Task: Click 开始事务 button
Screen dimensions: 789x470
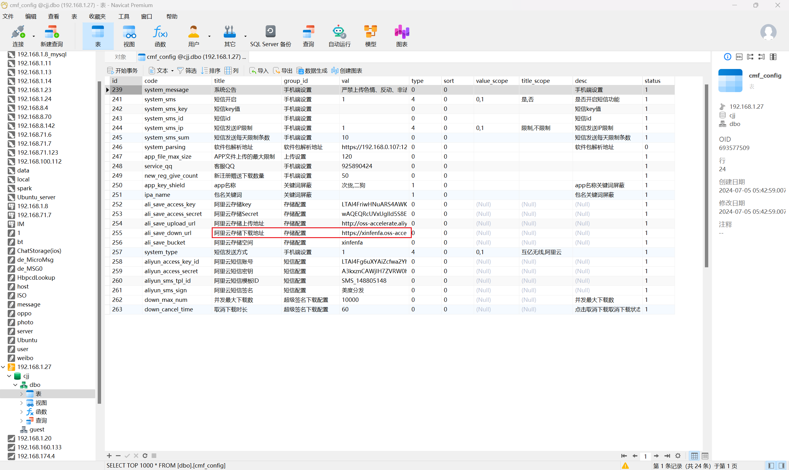Action: pos(123,71)
